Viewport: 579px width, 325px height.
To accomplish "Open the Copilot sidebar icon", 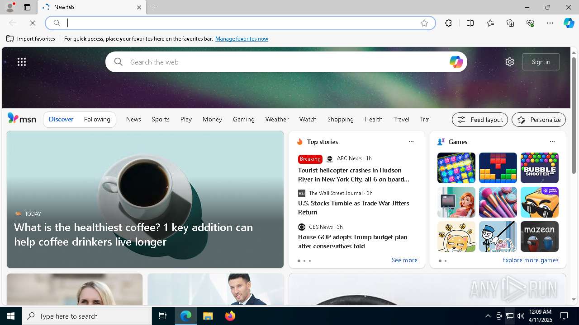I will click(x=569, y=23).
